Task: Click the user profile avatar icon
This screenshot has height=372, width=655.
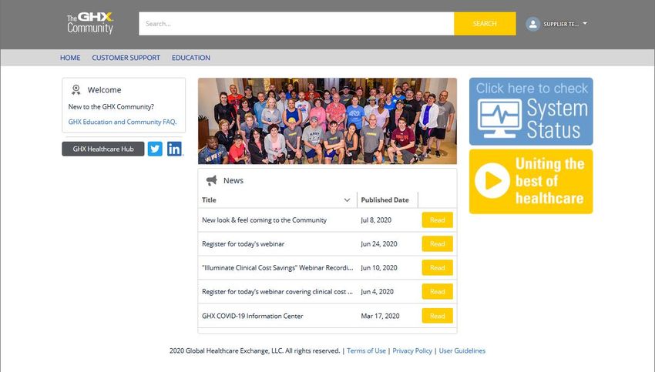Action: click(x=532, y=24)
